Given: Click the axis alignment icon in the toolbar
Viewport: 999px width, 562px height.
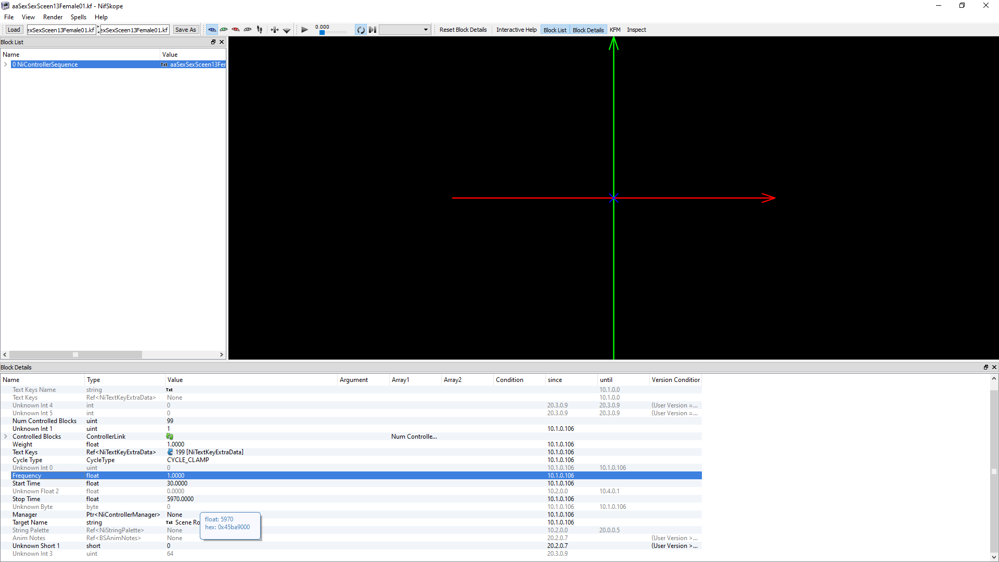Looking at the screenshot, I should click(x=274, y=30).
